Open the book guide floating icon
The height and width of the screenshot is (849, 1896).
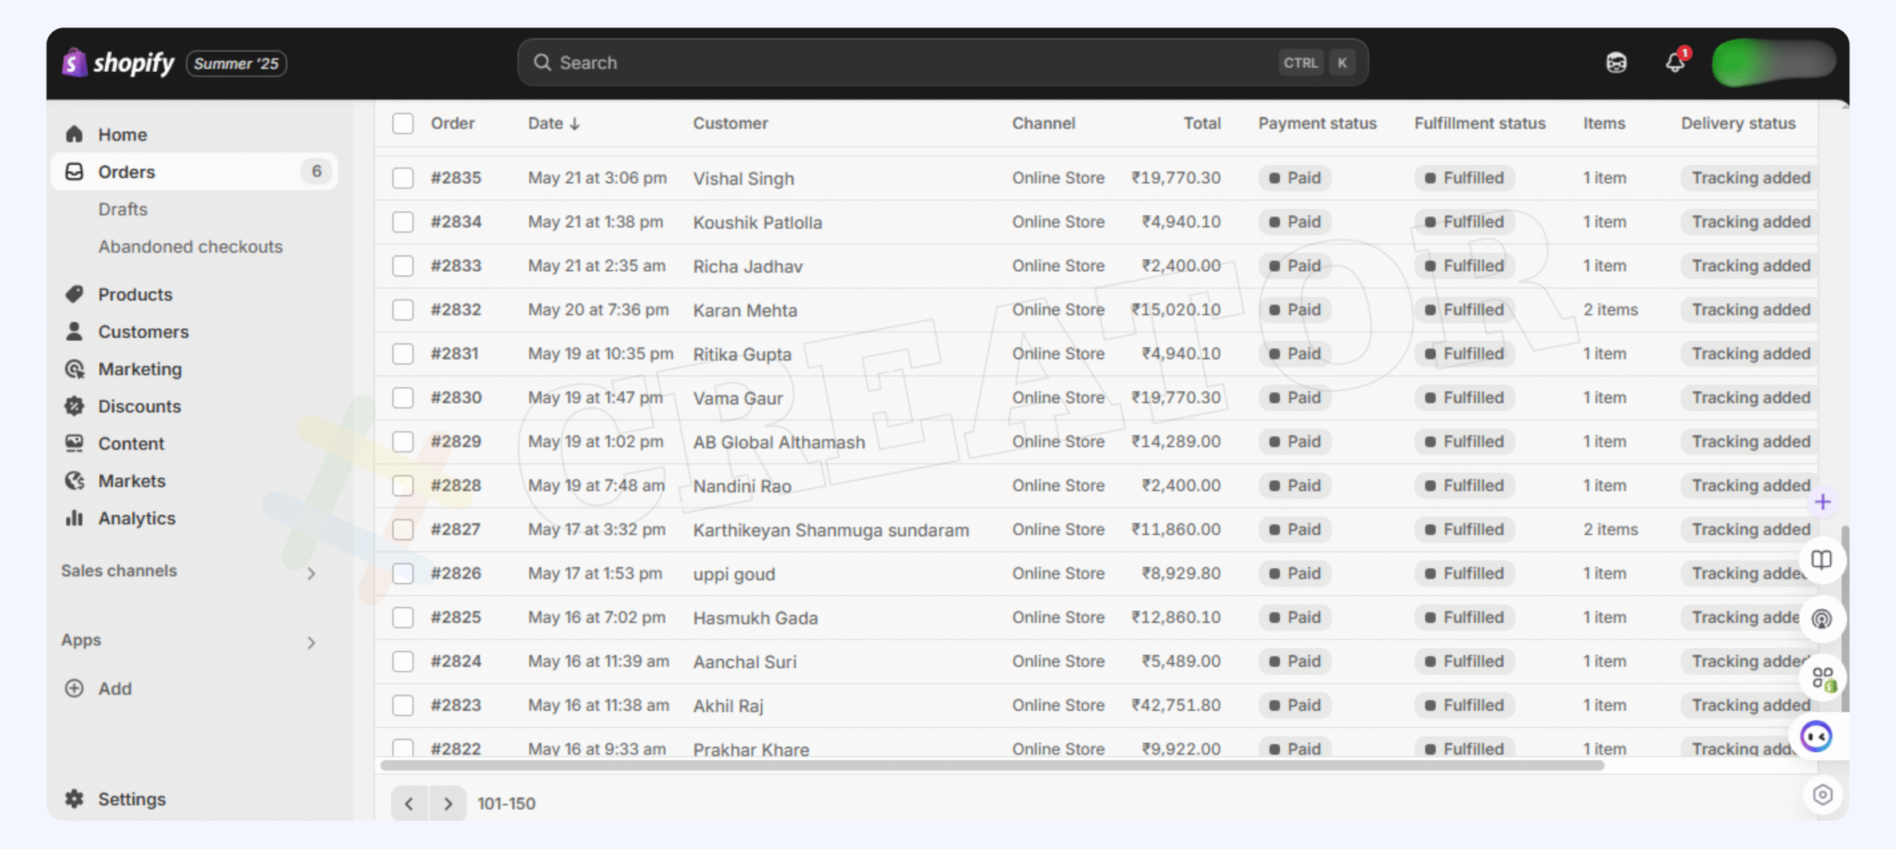pos(1821,559)
